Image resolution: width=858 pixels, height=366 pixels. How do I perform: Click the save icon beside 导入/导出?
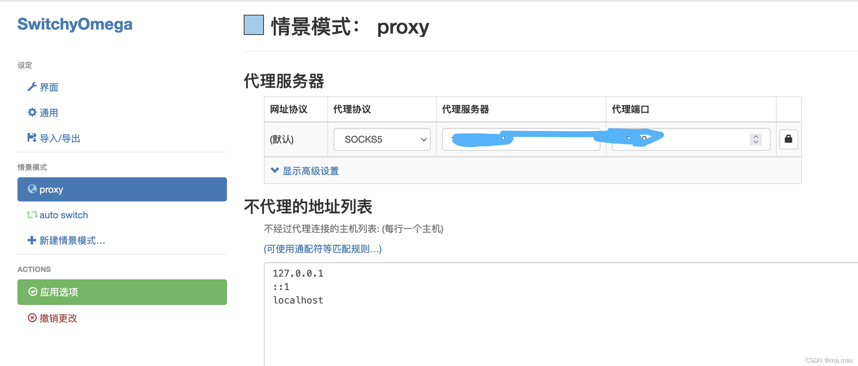tap(32, 138)
